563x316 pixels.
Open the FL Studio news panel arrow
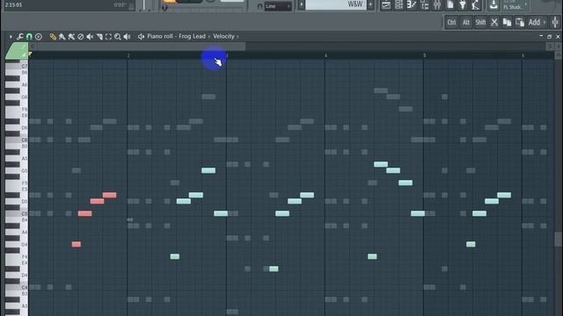(x=526, y=4)
